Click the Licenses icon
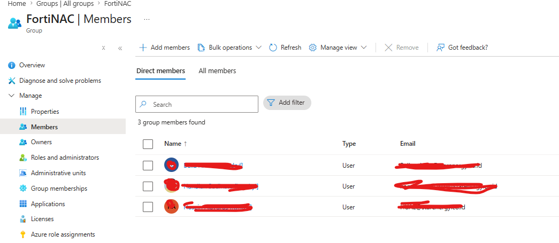The image size is (559, 243). tap(23, 219)
